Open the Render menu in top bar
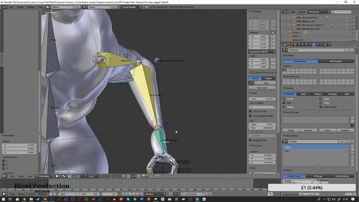The height and width of the screenshot is (202, 359). (x=20, y=7)
